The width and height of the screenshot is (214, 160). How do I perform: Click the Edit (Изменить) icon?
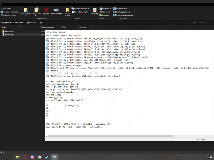click(101, 12)
